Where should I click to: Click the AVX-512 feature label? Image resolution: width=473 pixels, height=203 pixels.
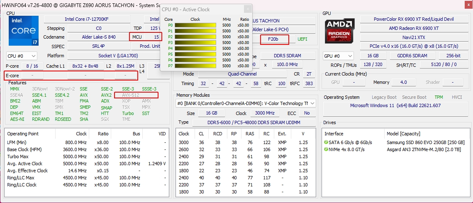131,95
